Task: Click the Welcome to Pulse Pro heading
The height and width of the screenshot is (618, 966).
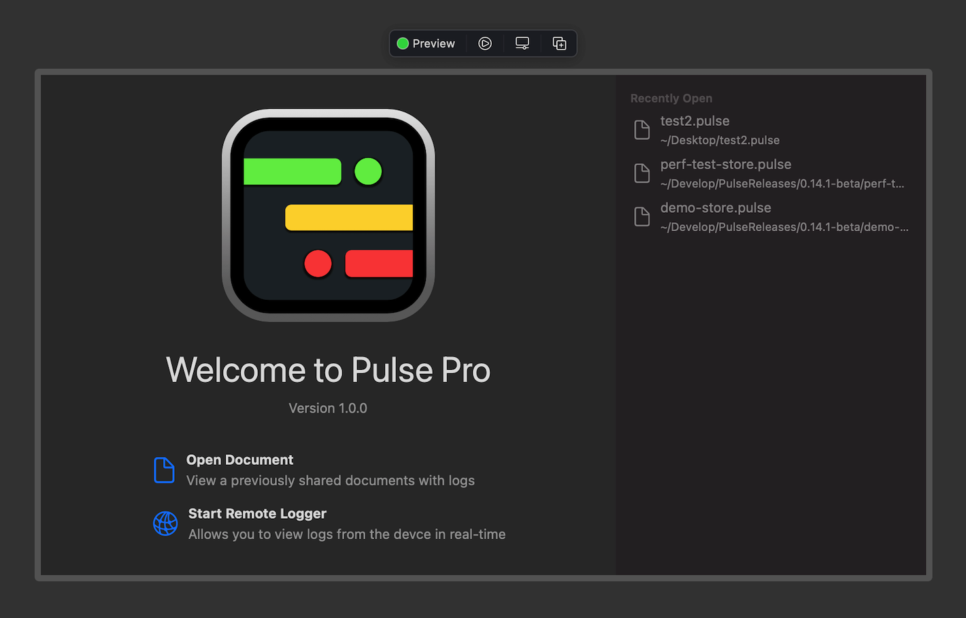Action: click(x=328, y=370)
